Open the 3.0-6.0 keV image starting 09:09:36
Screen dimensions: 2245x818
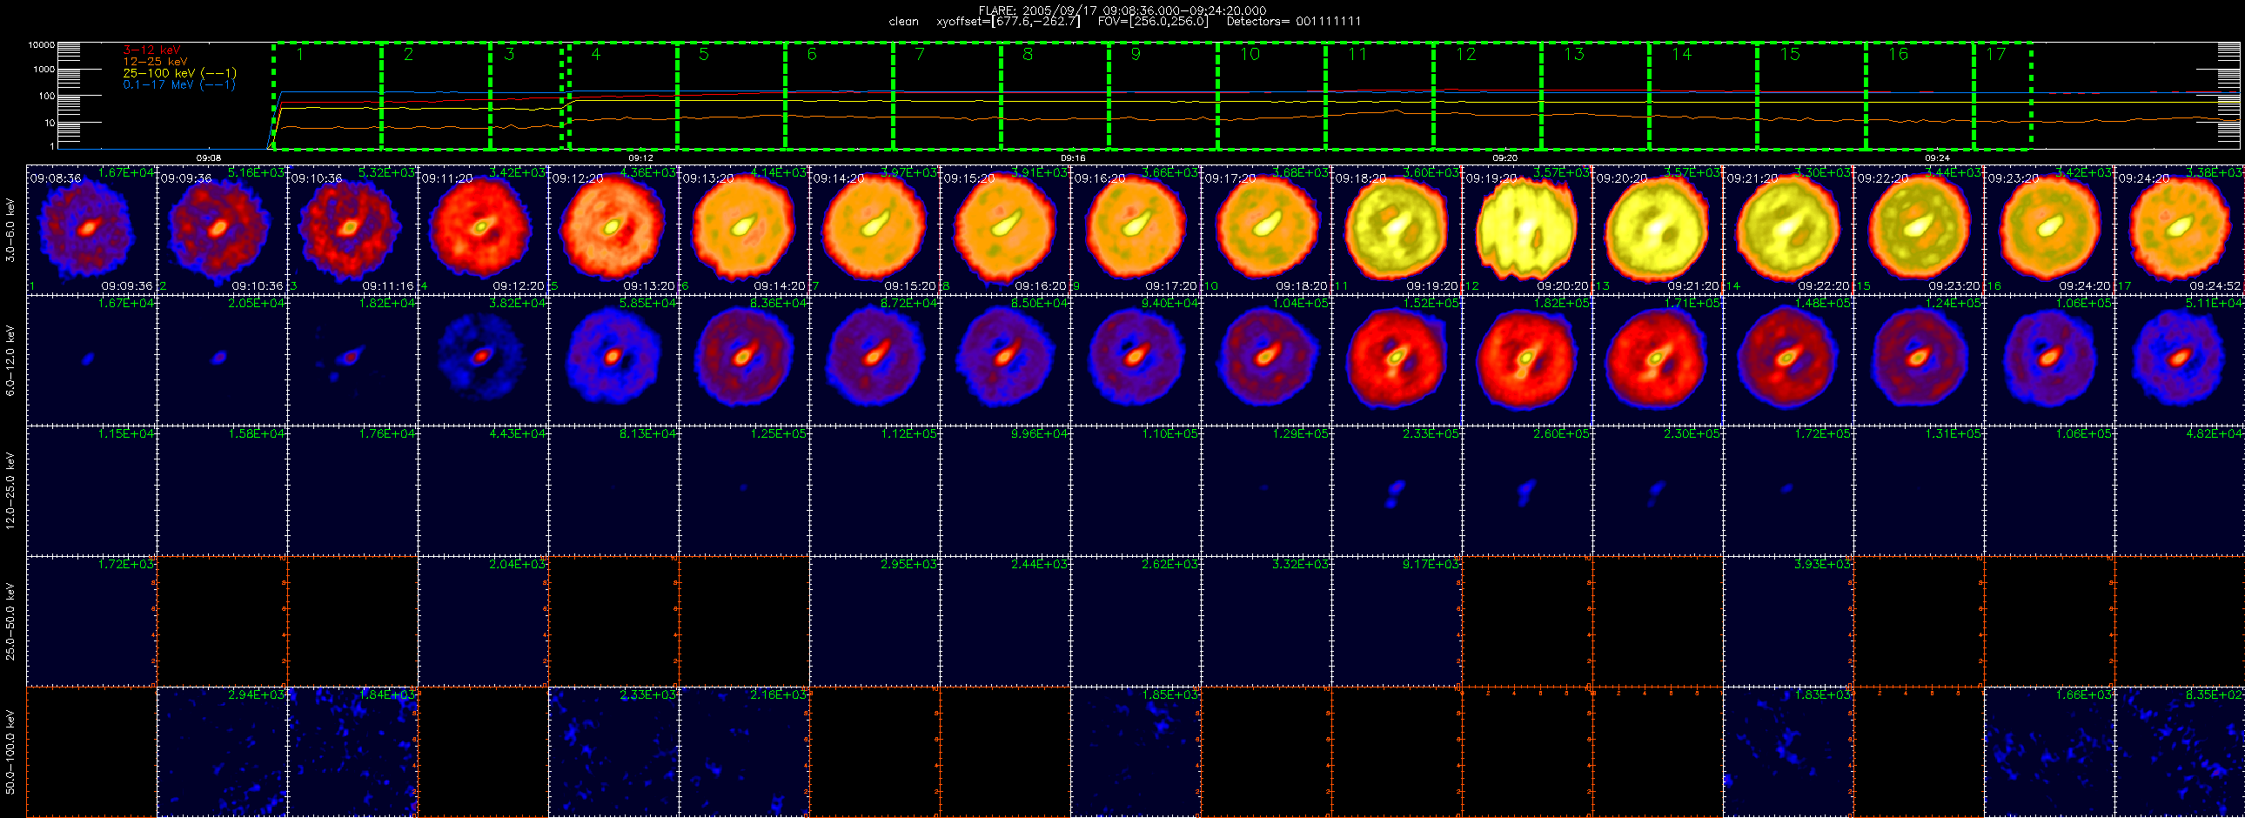[222, 230]
